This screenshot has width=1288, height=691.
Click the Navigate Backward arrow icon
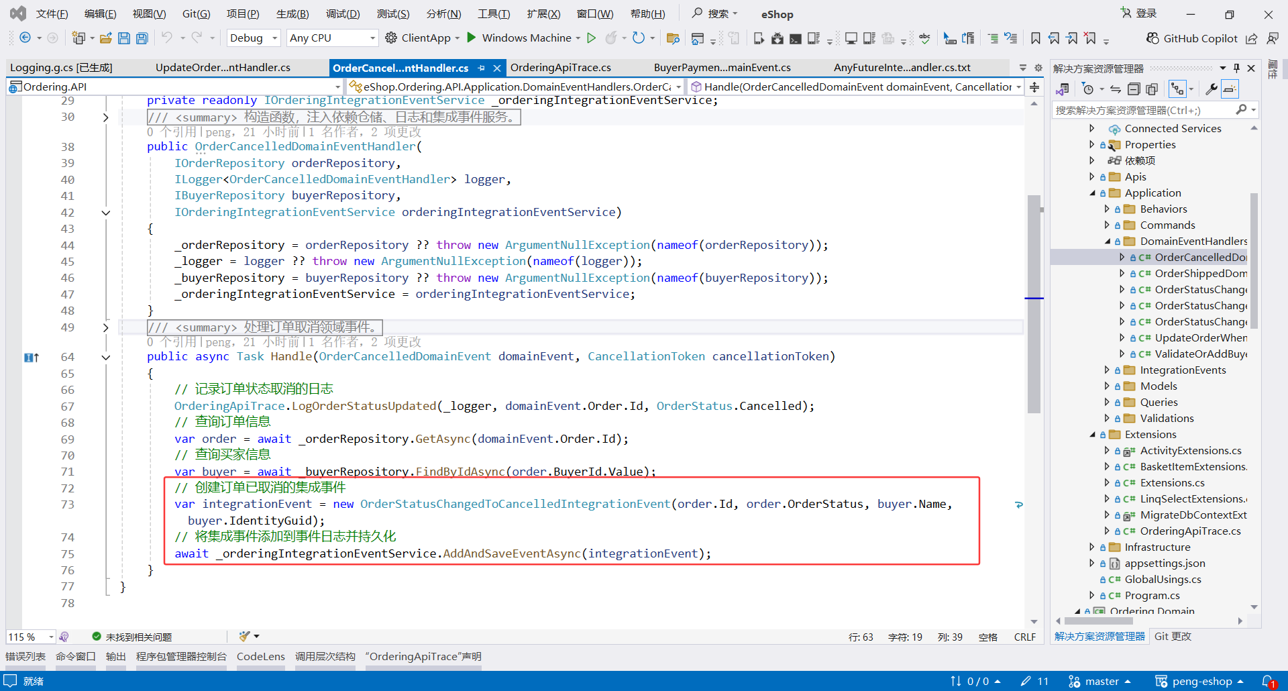click(x=25, y=38)
